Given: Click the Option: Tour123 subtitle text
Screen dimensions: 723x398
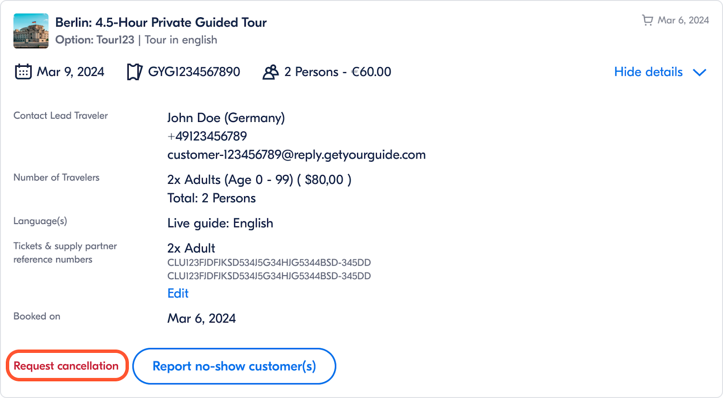Looking at the screenshot, I should click(x=95, y=40).
